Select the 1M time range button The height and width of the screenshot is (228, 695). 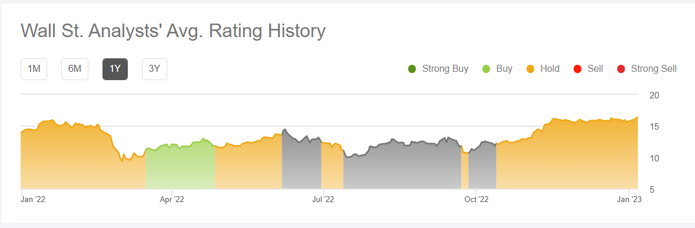[34, 69]
